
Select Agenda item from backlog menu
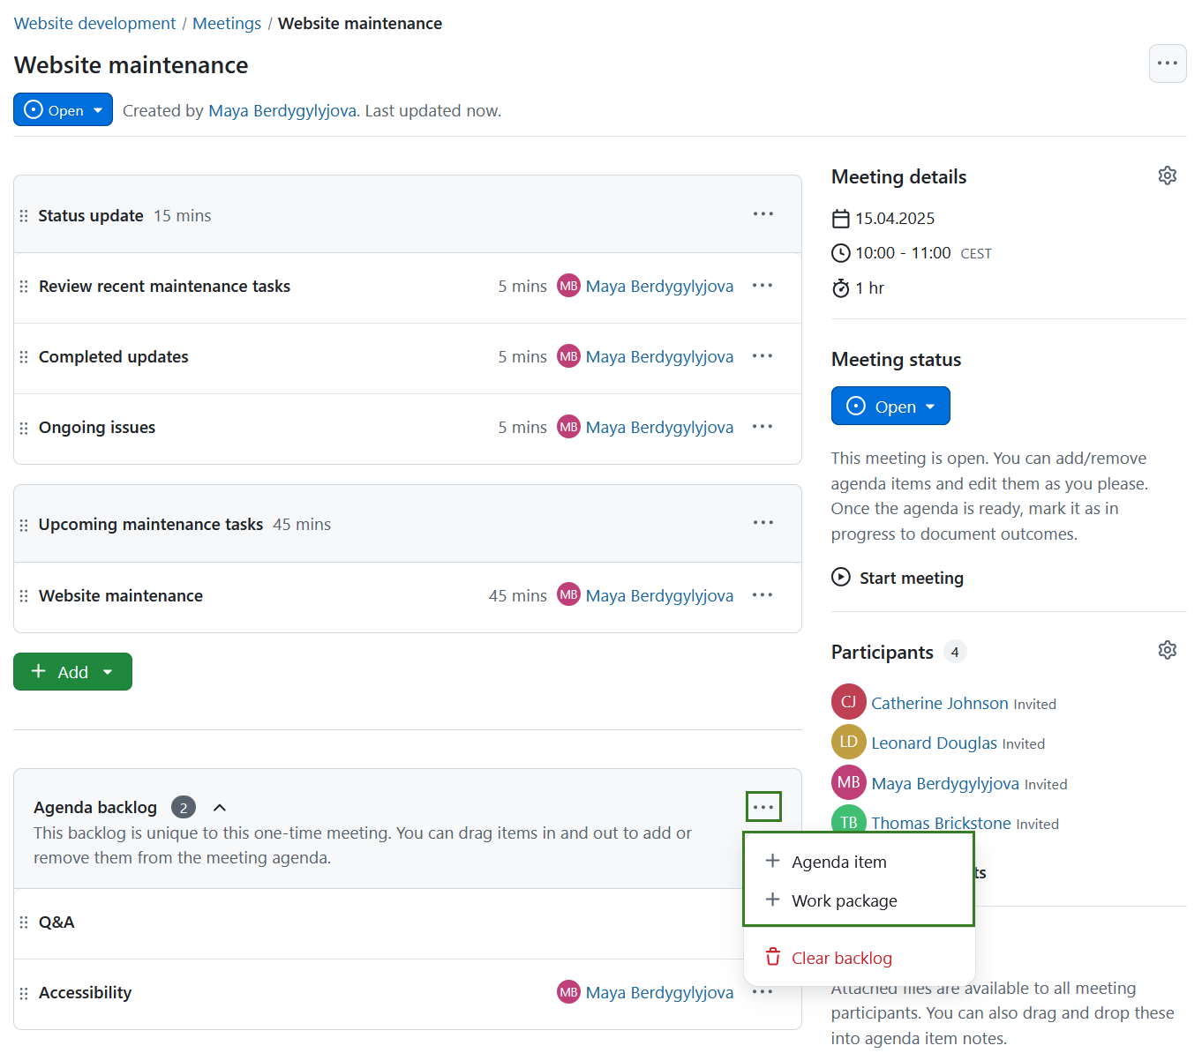tap(838, 862)
